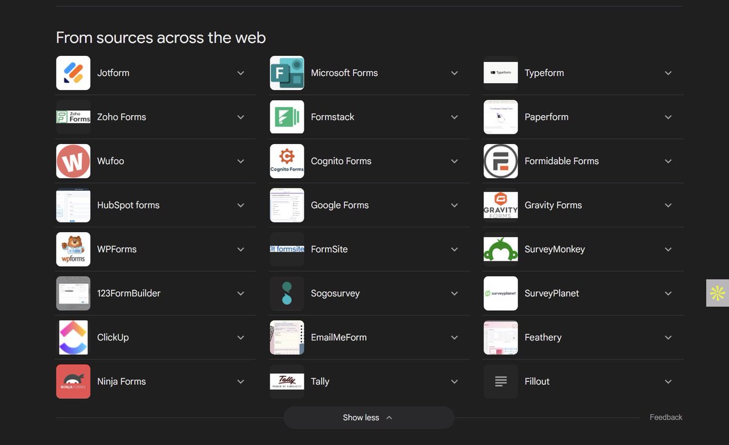Expand the Gravity Forms chevron
Image resolution: width=729 pixels, height=445 pixels.
[668, 205]
